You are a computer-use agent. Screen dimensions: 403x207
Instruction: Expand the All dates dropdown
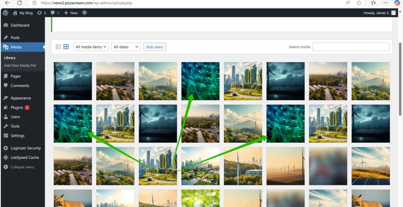tap(126, 47)
